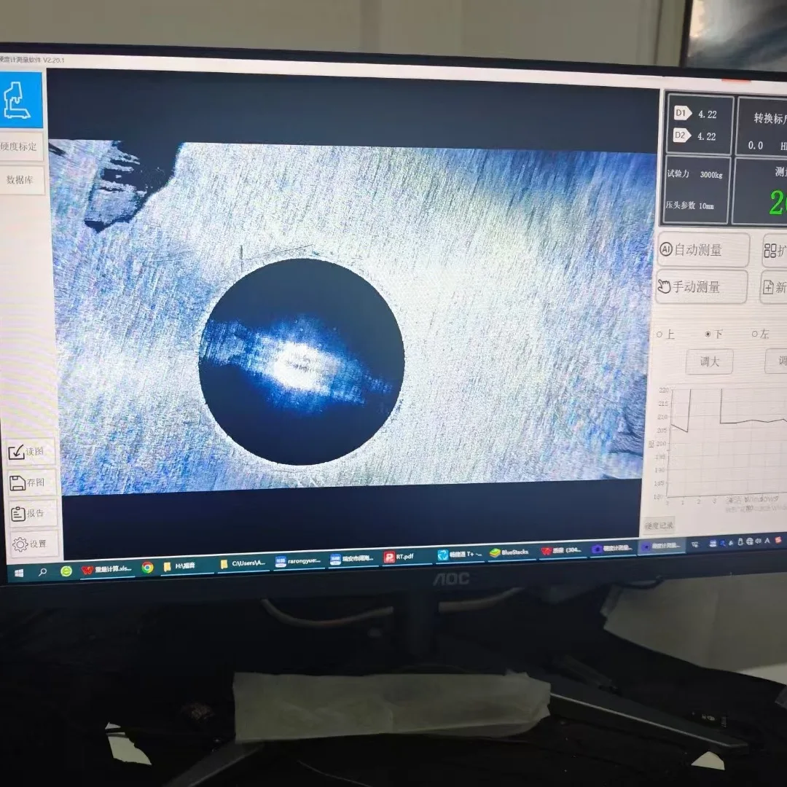Image resolution: width=787 pixels, height=787 pixels.
Task: Click the green measurement result number
Action: [x=777, y=202]
